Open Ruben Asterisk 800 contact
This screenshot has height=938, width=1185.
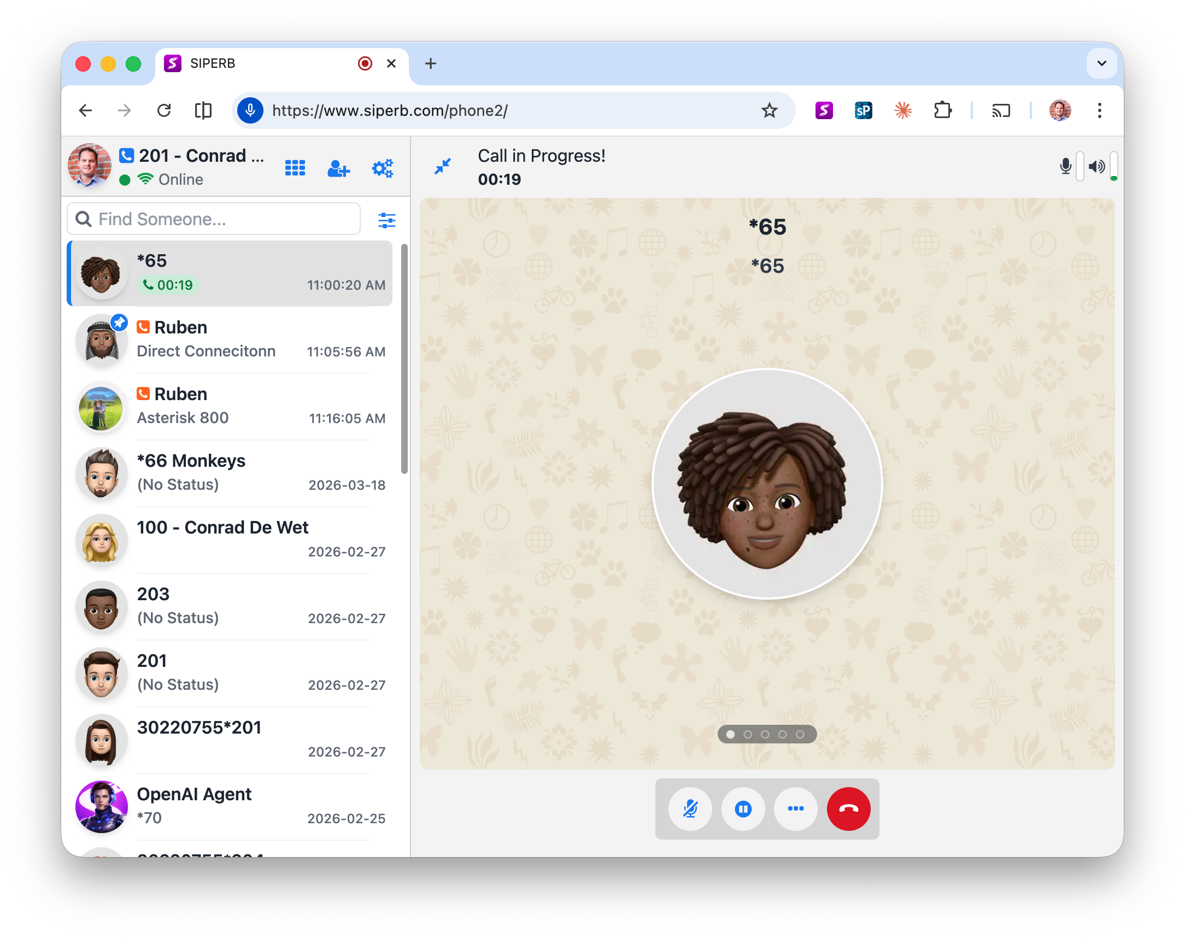(233, 406)
